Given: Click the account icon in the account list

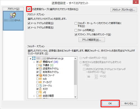Looking at the screenshot, I should pyautogui.click(x=13, y=15).
